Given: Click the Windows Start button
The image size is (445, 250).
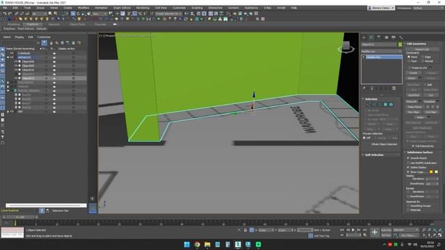Looking at the screenshot, I should tap(187, 244).
